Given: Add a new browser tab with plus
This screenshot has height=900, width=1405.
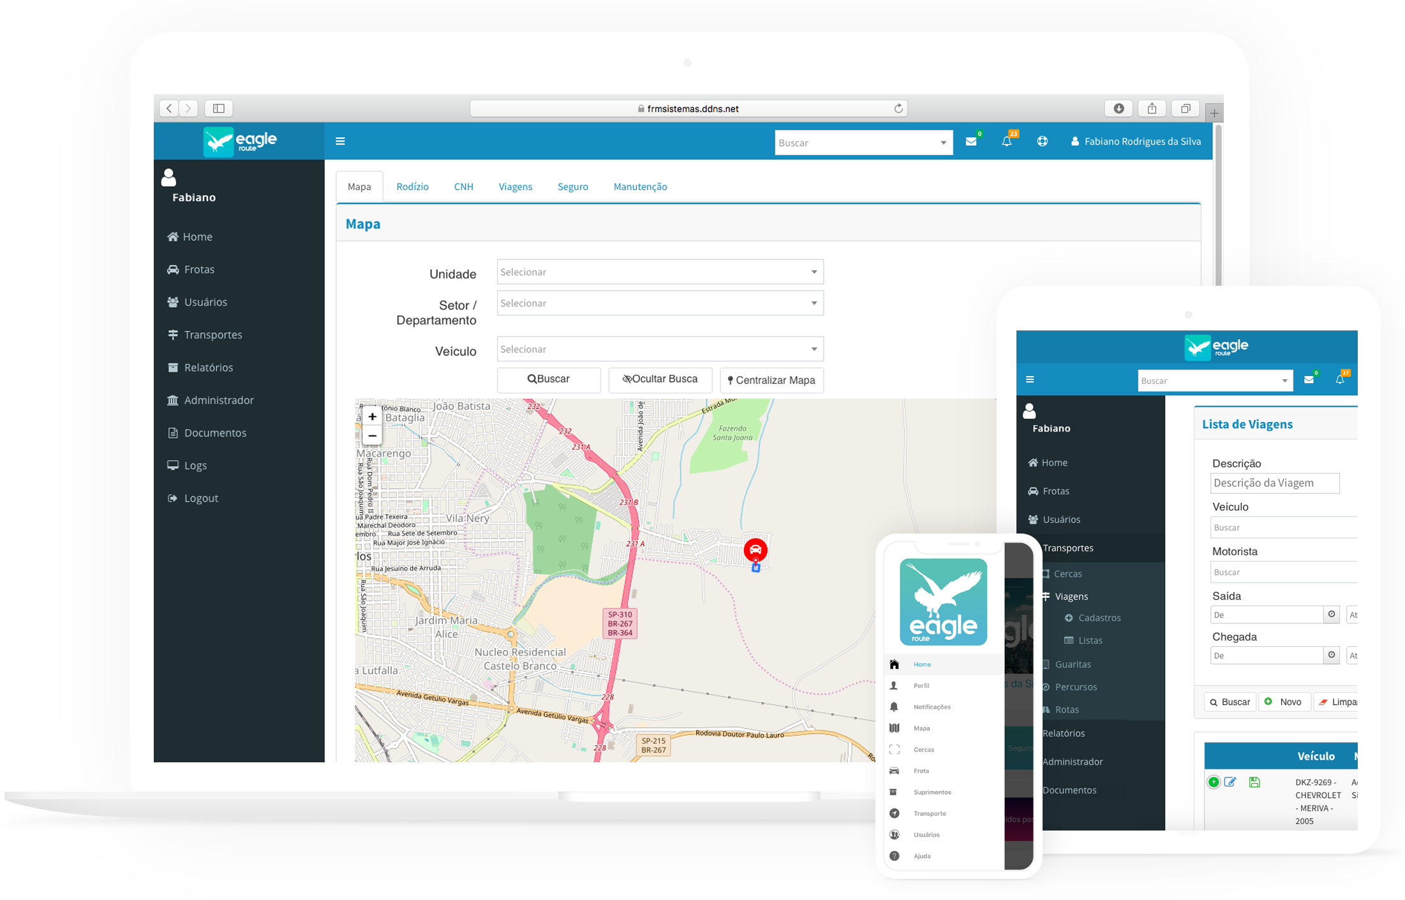Looking at the screenshot, I should coord(1214,113).
